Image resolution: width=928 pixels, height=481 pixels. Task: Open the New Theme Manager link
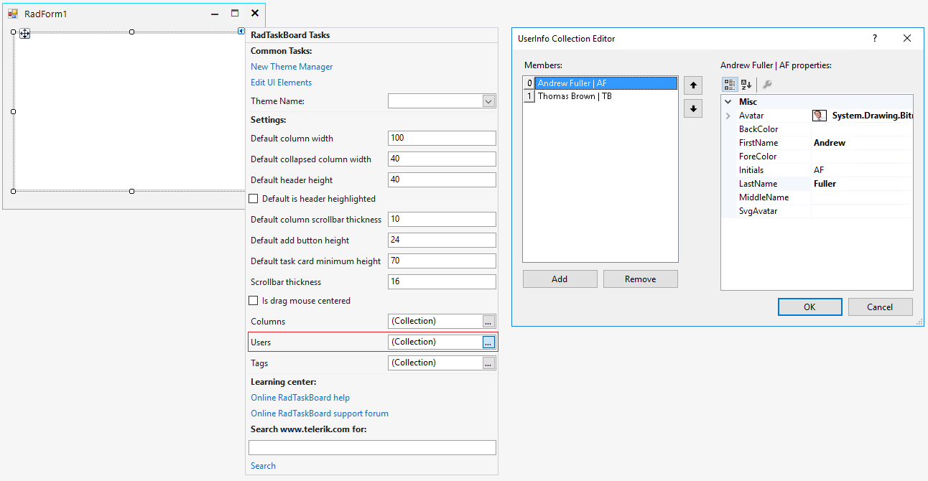click(291, 66)
